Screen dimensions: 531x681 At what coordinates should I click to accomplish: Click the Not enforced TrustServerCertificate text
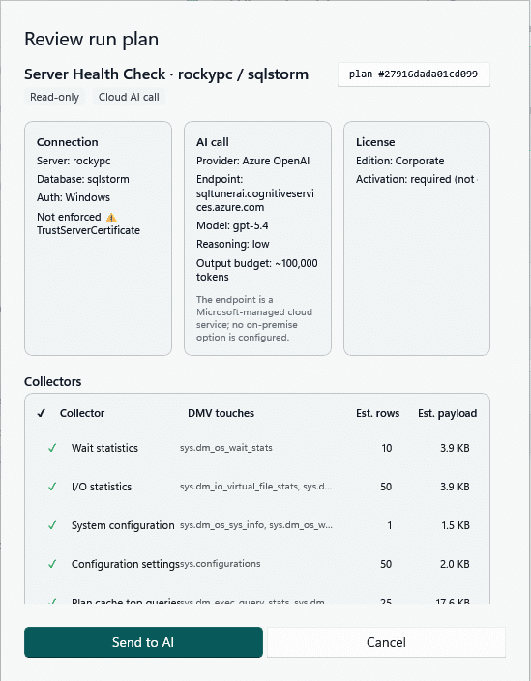pyautogui.click(x=88, y=223)
